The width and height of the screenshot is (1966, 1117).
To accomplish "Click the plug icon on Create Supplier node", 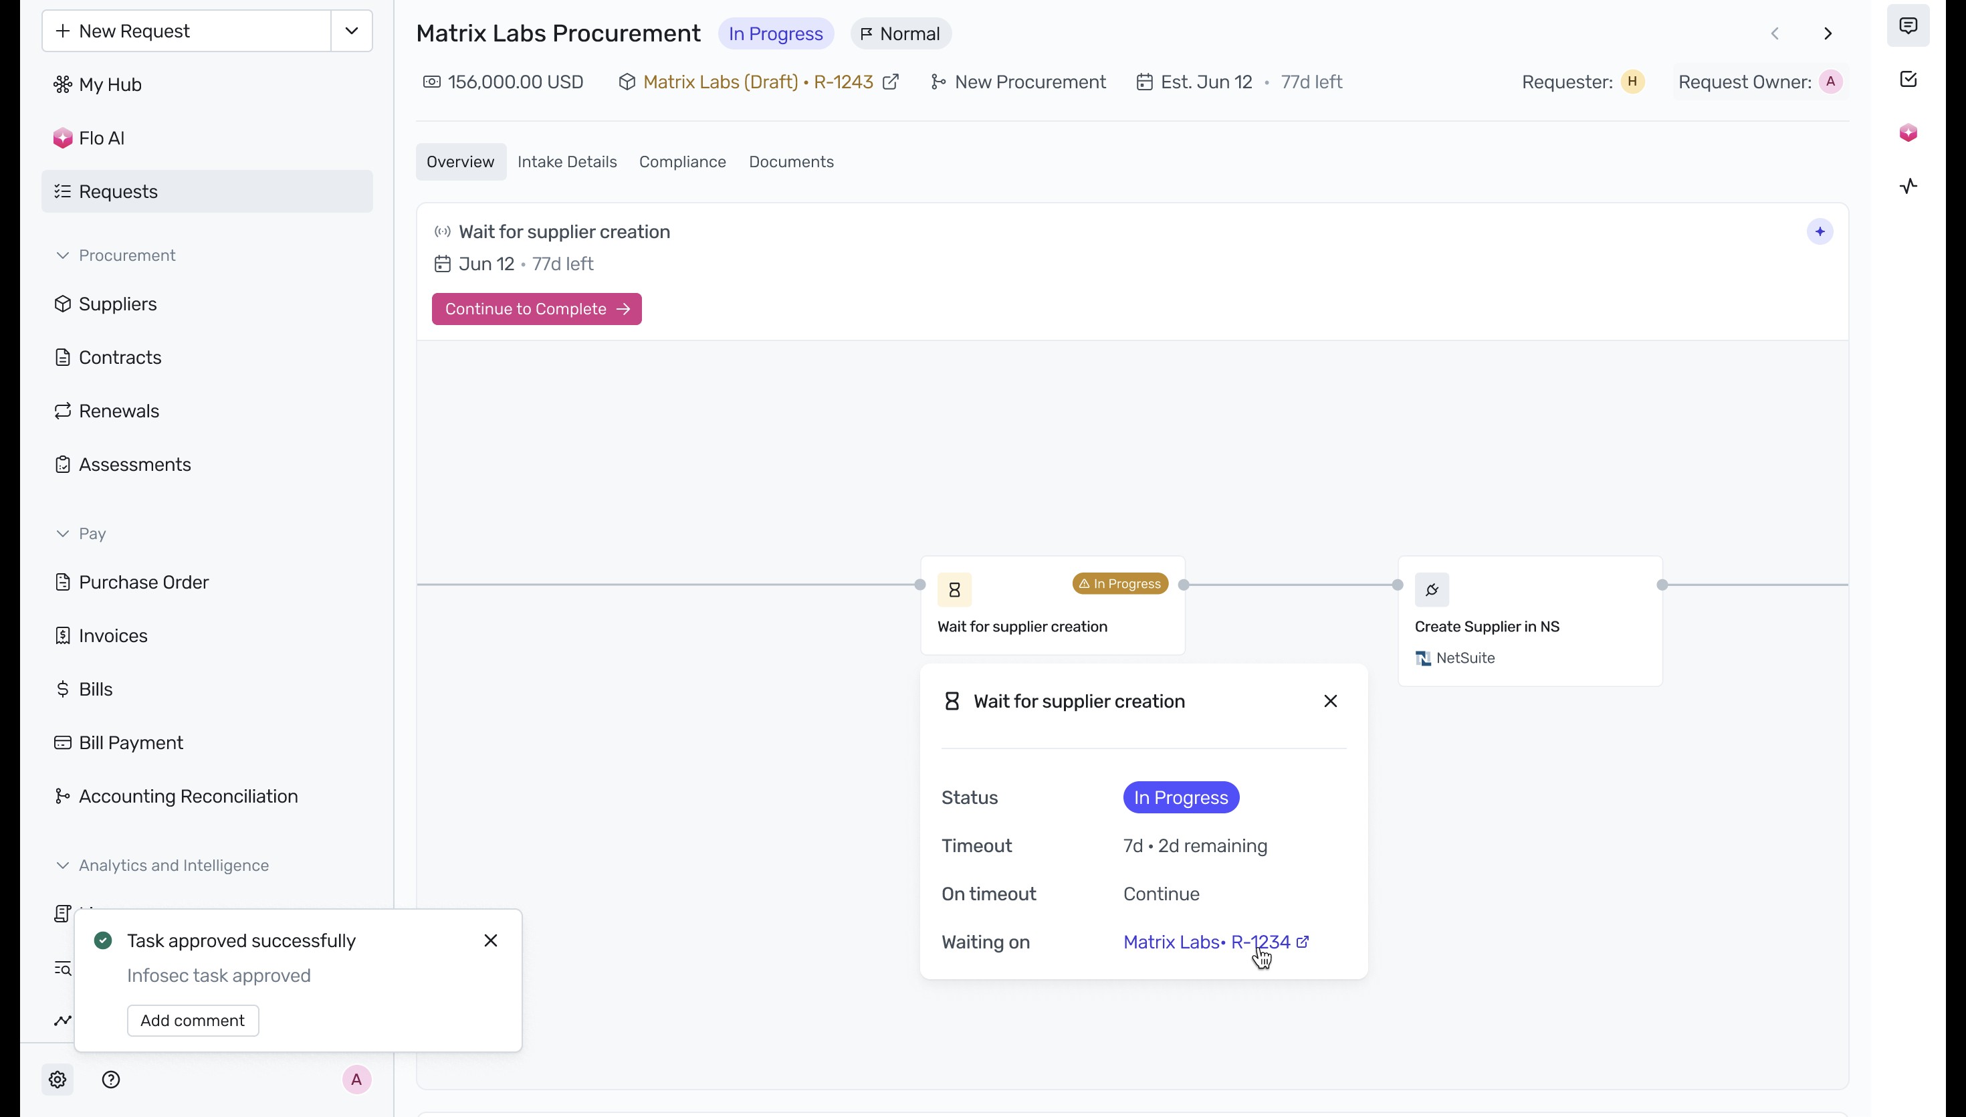I will coord(1432,590).
